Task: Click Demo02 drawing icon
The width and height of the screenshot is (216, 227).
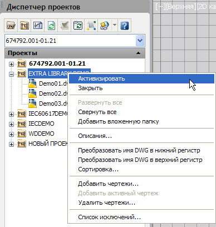Action: point(33,93)
